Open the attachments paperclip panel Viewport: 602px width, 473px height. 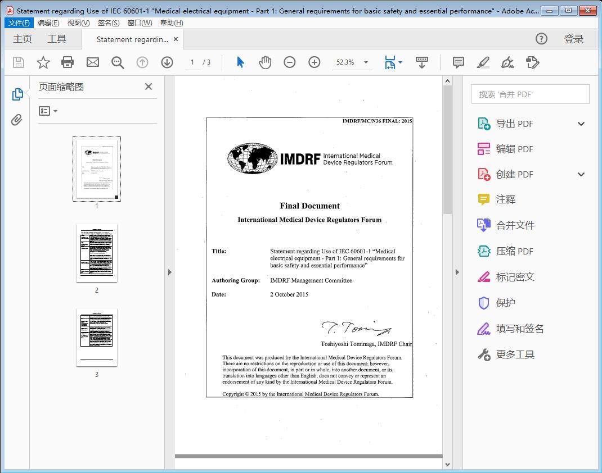click(x=16, y=120)
